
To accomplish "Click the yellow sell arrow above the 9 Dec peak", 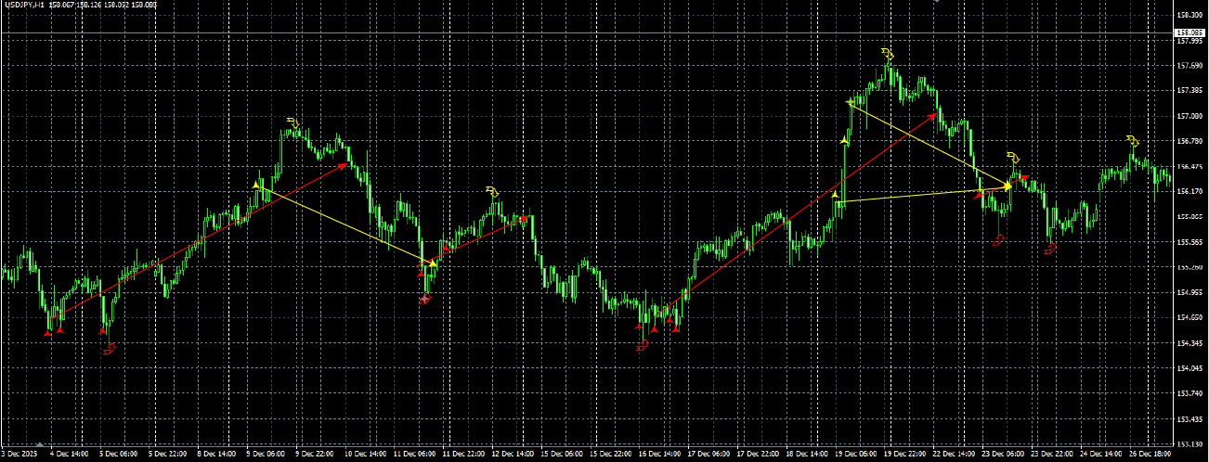I will click(x=293, y=122).
